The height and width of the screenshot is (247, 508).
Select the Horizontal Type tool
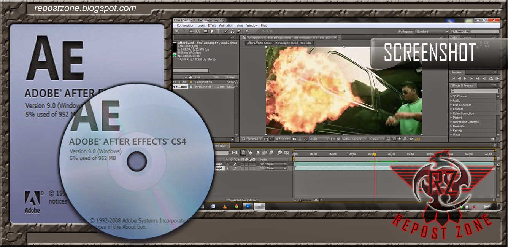218,31
